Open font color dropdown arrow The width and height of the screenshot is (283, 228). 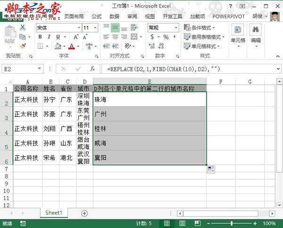pos(78,46)
